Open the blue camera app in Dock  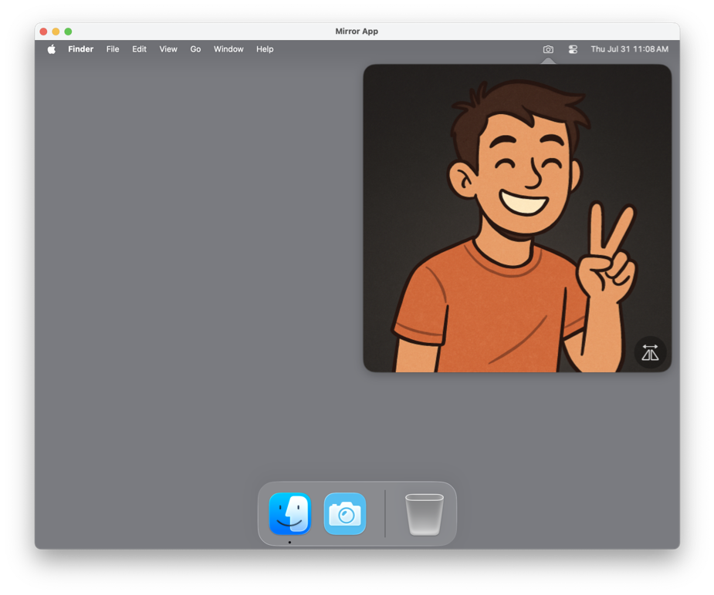coord(345,513)
